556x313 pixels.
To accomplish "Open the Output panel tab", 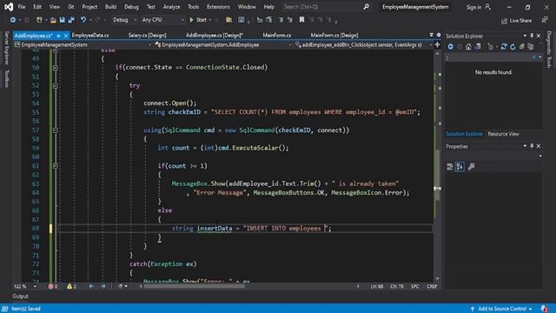I will [x=20, y=296].
